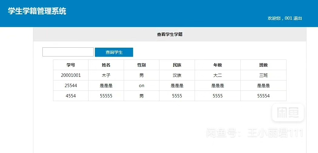The height and width of the screenshot is (153, 318).
Task: Select the 查看学生学籍 panel heading
Action: (170, 35)
